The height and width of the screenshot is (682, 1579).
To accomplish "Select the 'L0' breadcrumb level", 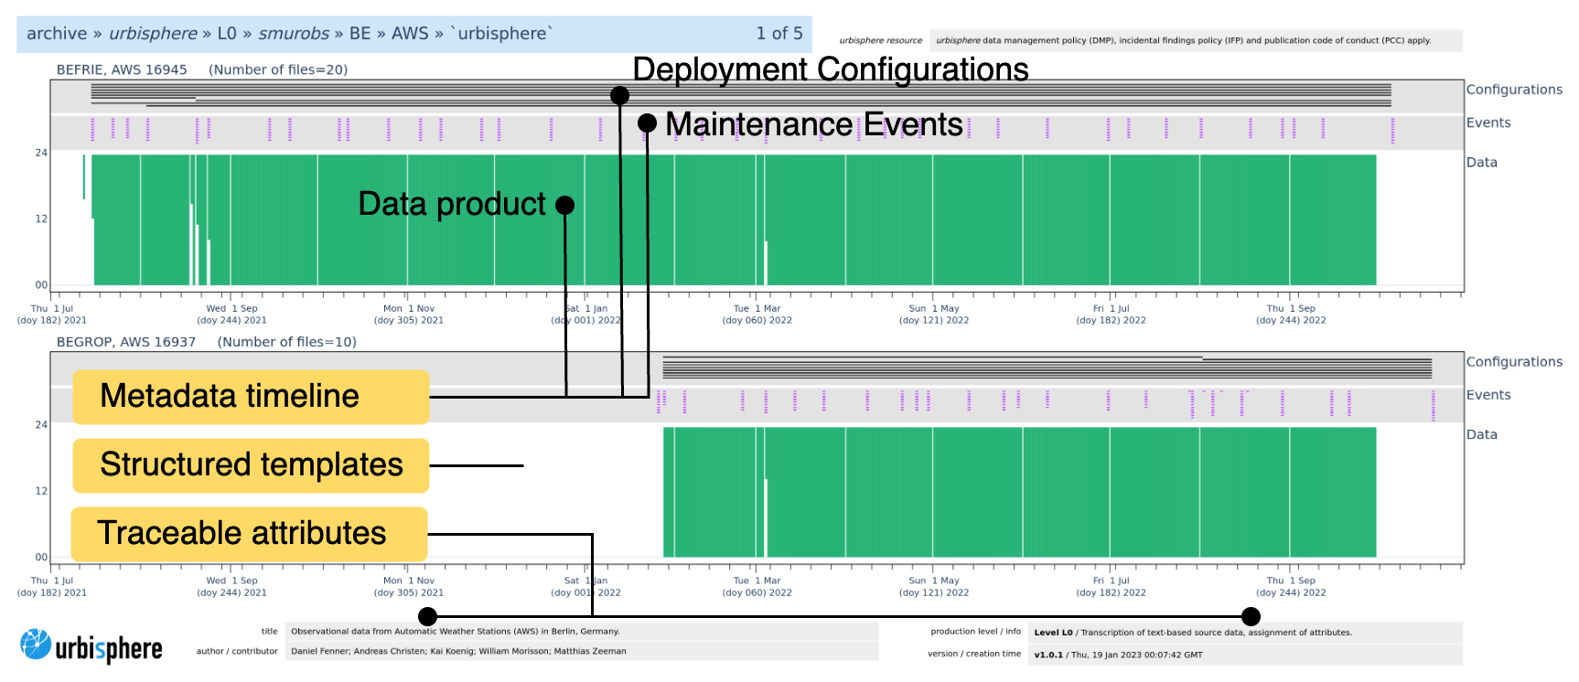I will [227, 34].
